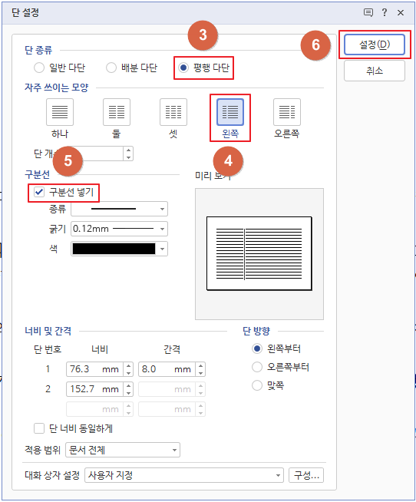
Task: Click the column 2 width field 152.7
Action: 95,389
